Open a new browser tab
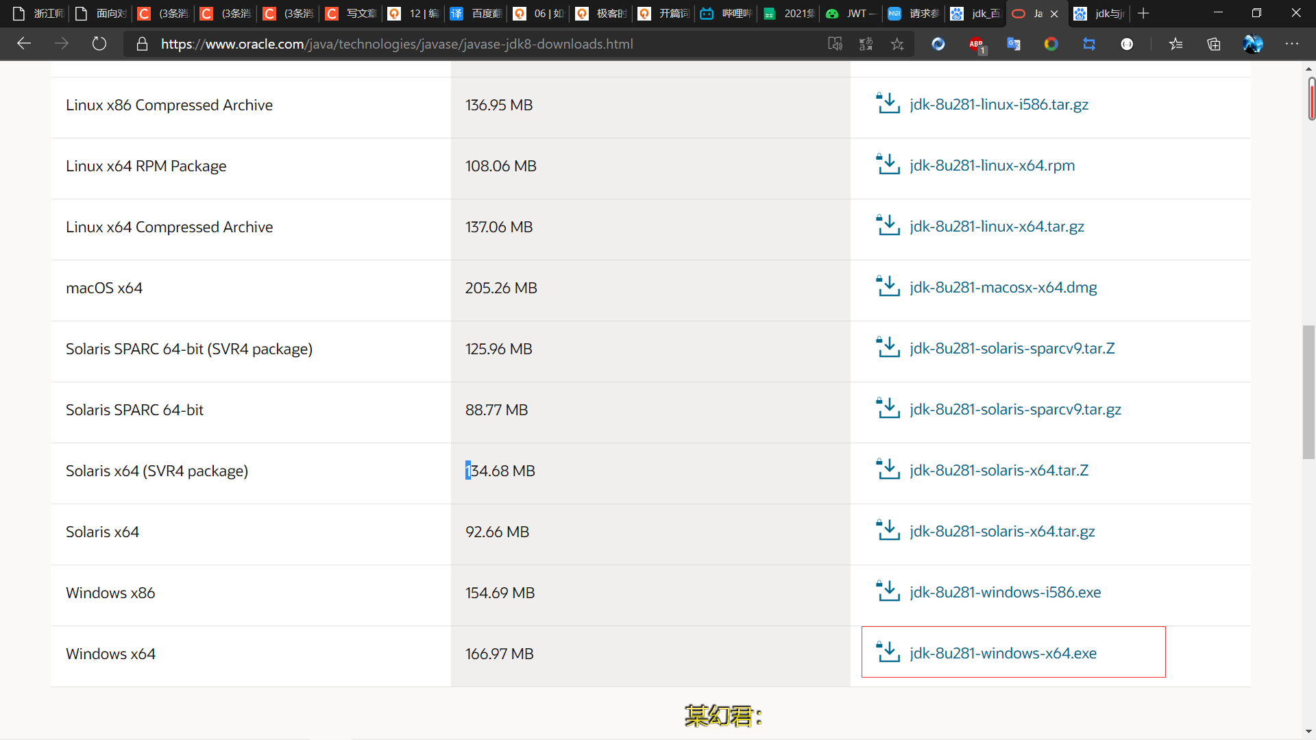 (1143, 14)
